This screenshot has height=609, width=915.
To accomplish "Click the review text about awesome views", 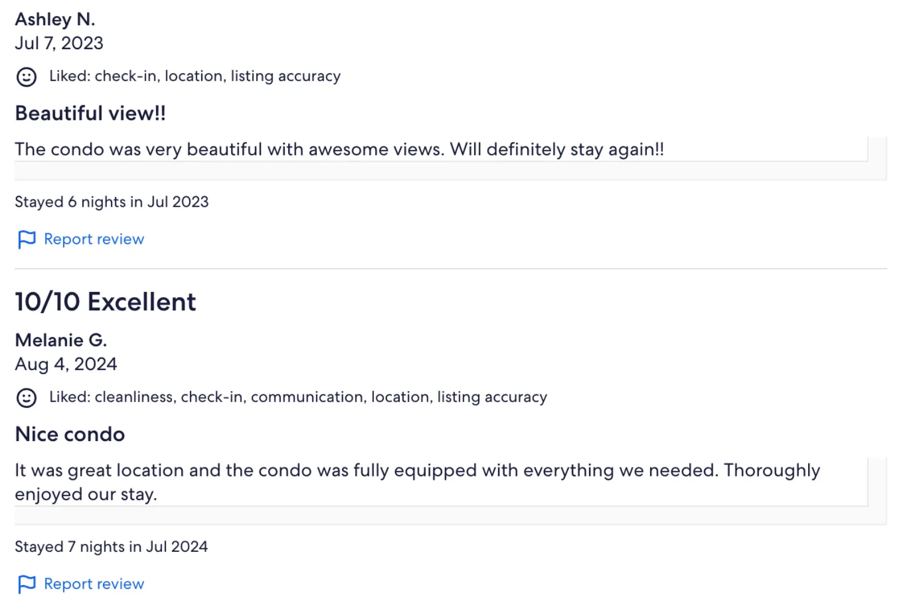I will 339,150.
